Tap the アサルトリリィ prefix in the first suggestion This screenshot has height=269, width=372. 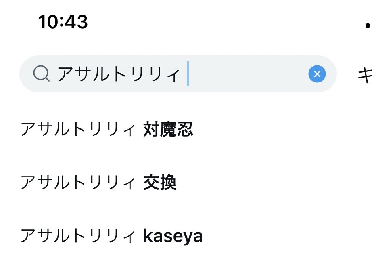77,129
